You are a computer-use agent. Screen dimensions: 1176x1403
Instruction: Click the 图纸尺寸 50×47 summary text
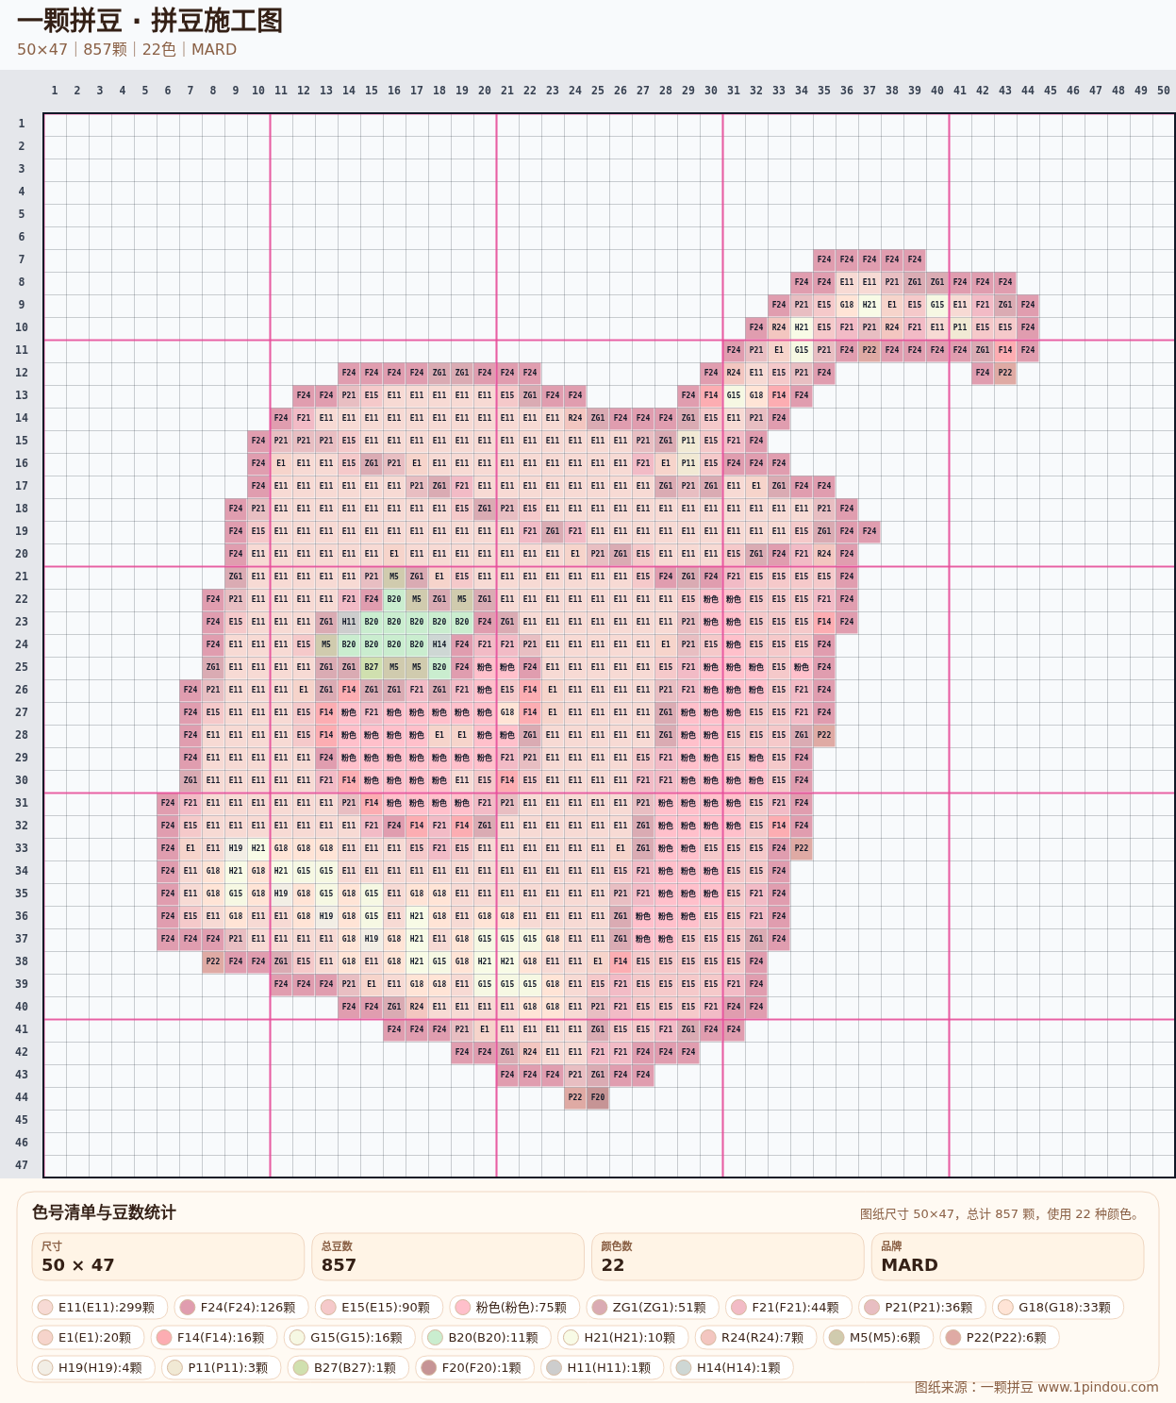coord(1002,1214)
